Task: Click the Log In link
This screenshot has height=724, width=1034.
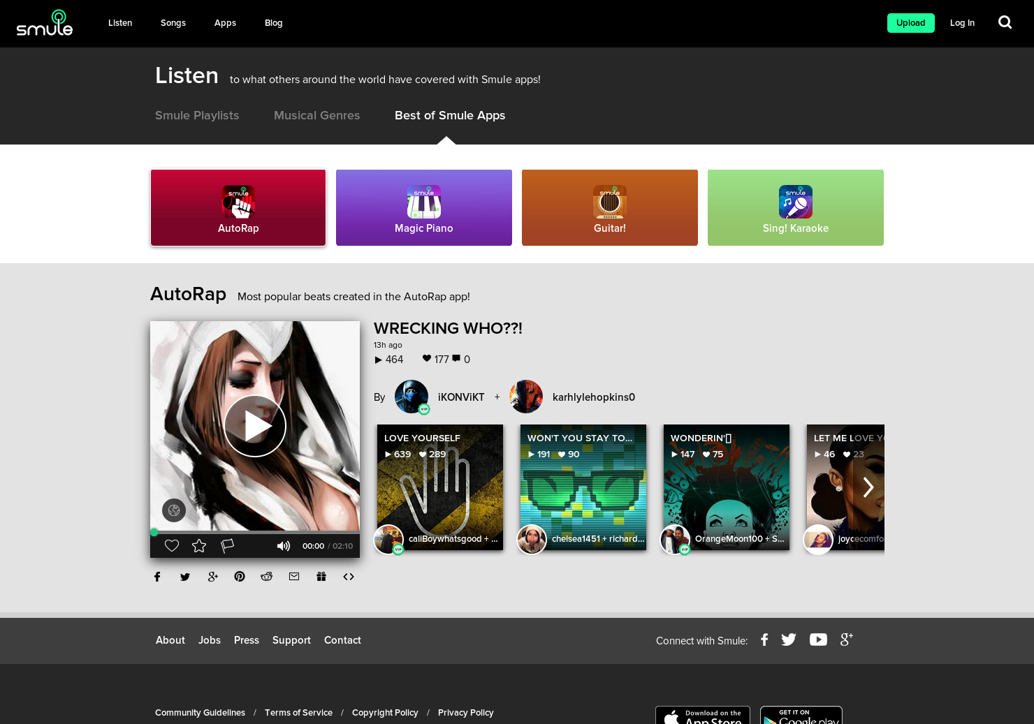Action: click(962, 23)
